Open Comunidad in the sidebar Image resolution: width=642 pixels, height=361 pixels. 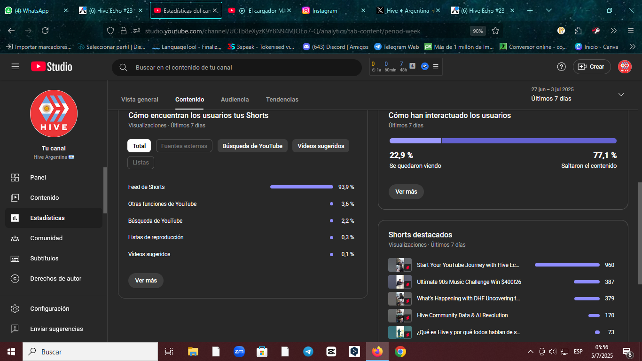[54, 238]
